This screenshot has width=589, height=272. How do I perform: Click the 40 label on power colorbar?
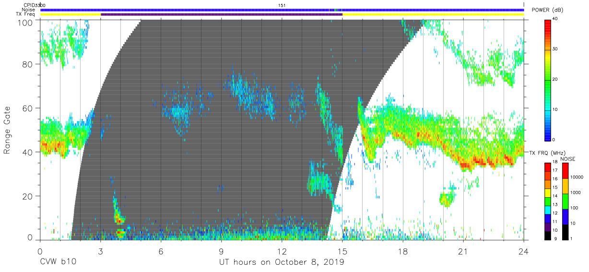point(556,20)
